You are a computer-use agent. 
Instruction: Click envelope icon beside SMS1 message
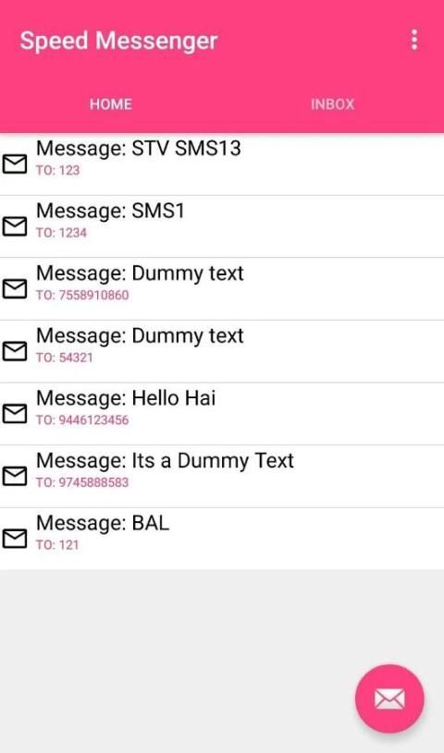pyautogui.click(x=15, y=226)
